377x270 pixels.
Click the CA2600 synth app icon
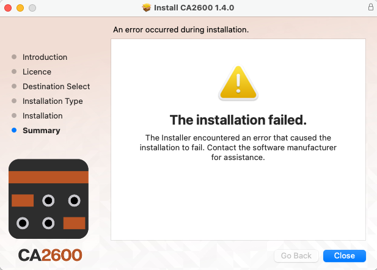coord(48,199)
